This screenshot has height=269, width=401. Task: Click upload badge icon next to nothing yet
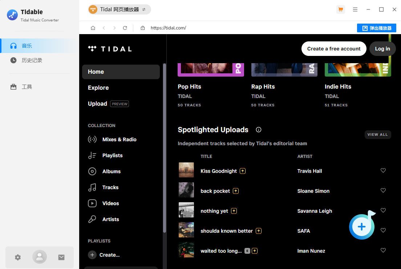234,211
